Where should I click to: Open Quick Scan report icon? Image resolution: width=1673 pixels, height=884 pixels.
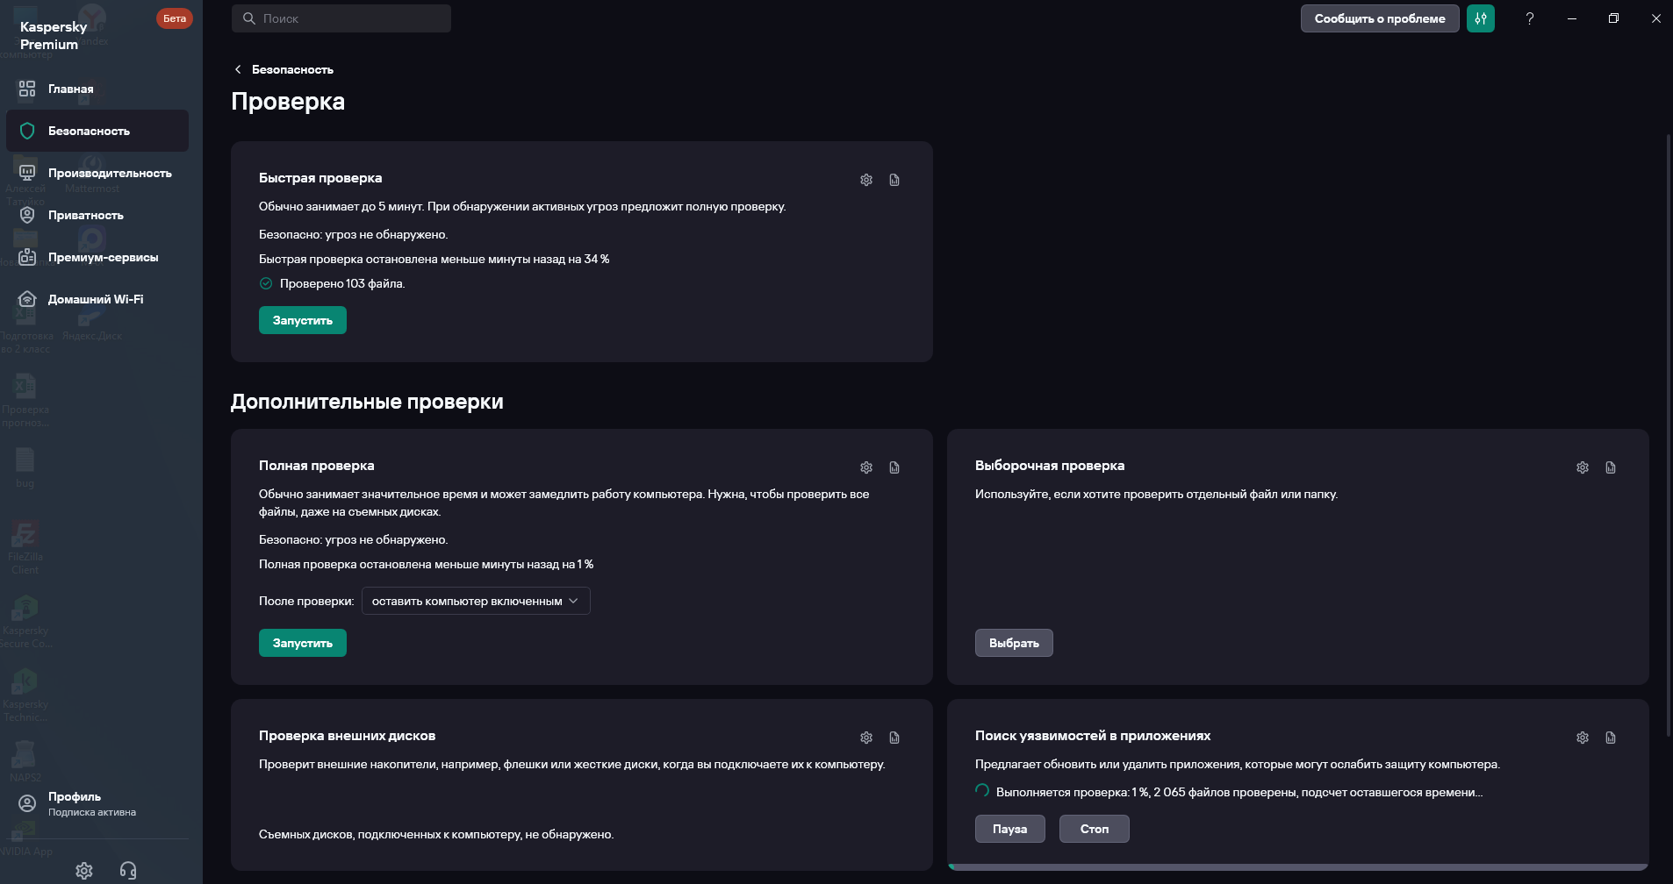(894, 180)
